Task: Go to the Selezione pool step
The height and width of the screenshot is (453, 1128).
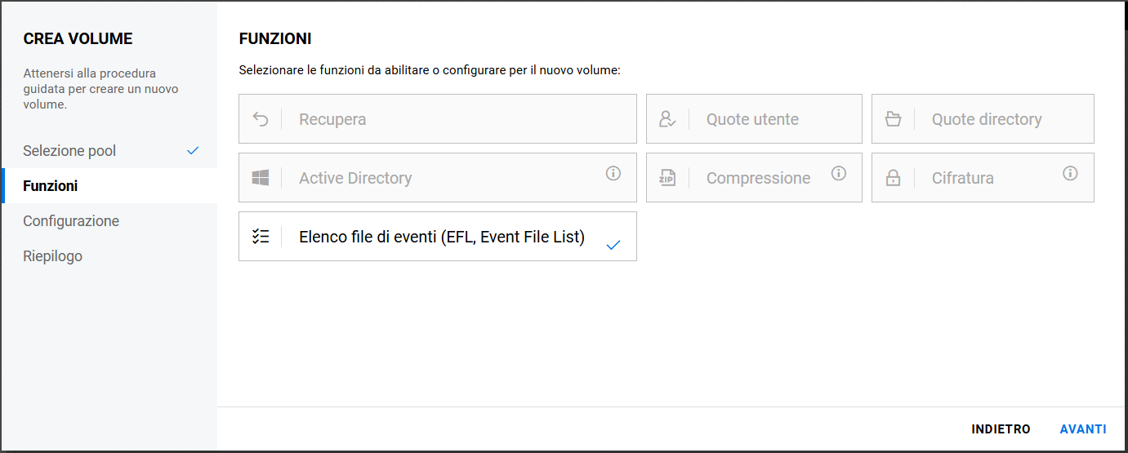Action: click(x=69, y=151)
